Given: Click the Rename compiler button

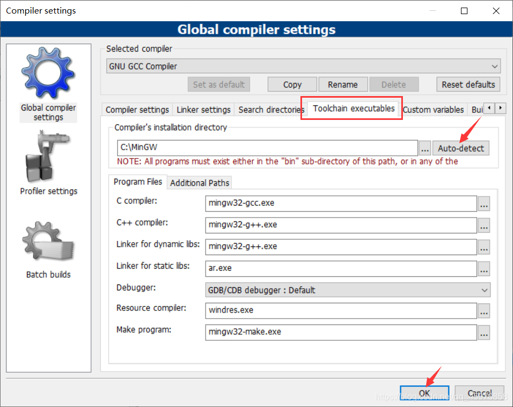Looking at the screenshot, I should [343, 85].
